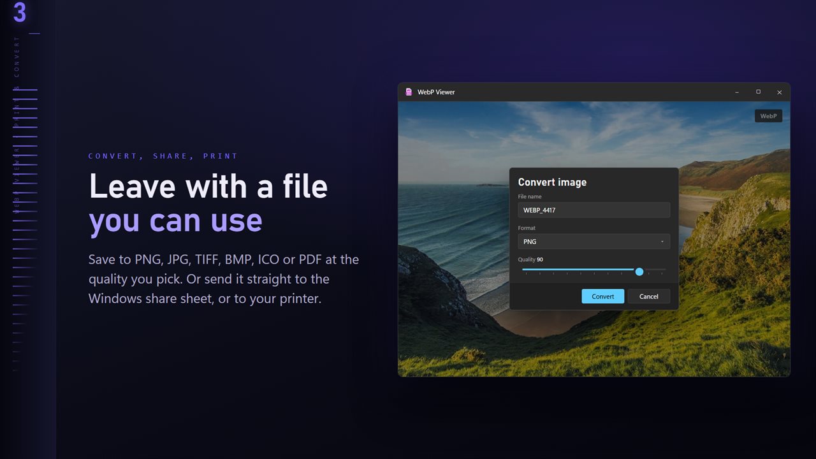Cancel the Convert image dialog
Viewport: 816px width, 459px height.
pos(648,296)
